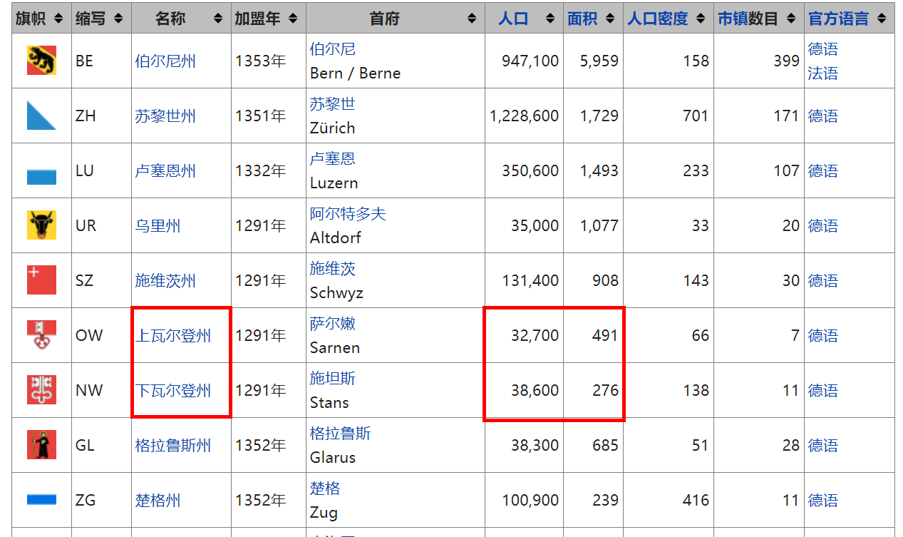This screenshot has width=903, height=537.
Task: Click the 官方语言 column header link
Action: tap(838, 19)
